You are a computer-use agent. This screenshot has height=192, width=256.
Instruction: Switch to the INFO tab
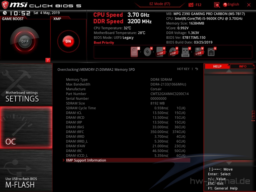242,66
